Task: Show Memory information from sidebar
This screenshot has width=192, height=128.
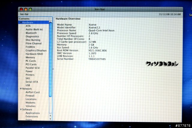Action: pos(30,57)
